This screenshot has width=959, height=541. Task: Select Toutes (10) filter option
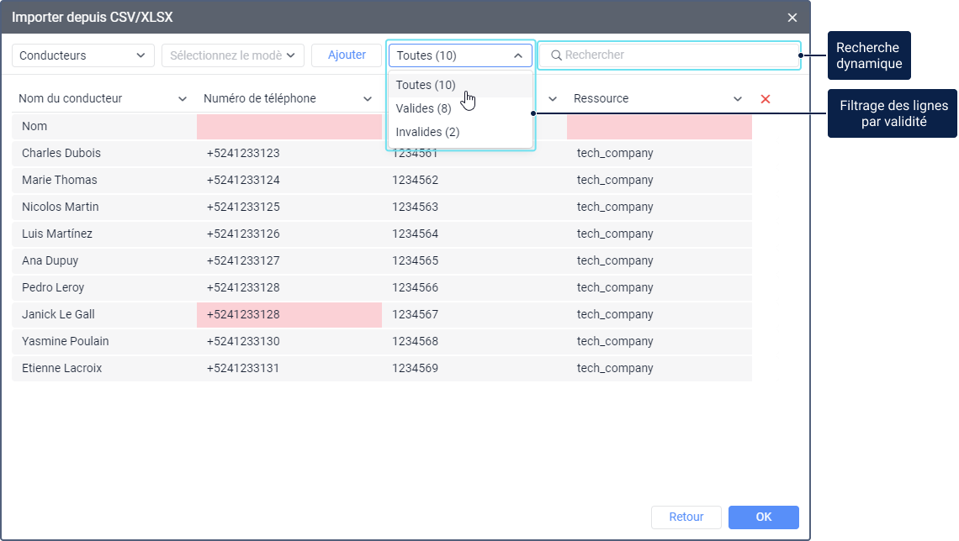(x=460, y=85)
